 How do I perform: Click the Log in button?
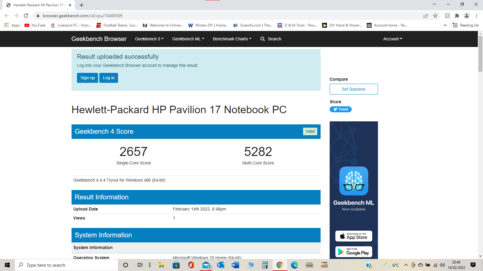coord(109,78)
